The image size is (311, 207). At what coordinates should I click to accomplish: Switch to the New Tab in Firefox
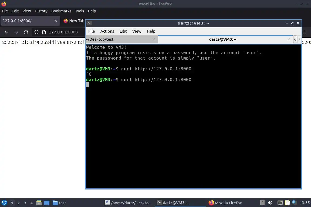coord(74,21)
